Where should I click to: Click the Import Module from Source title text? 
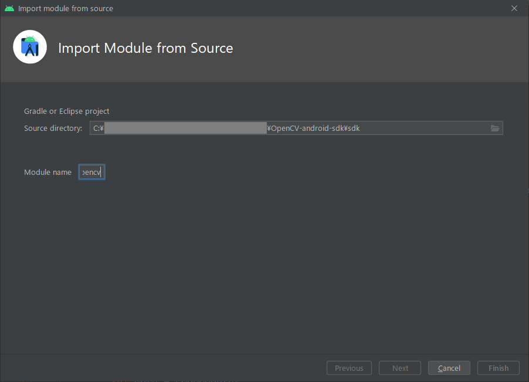tap(145, 48)
